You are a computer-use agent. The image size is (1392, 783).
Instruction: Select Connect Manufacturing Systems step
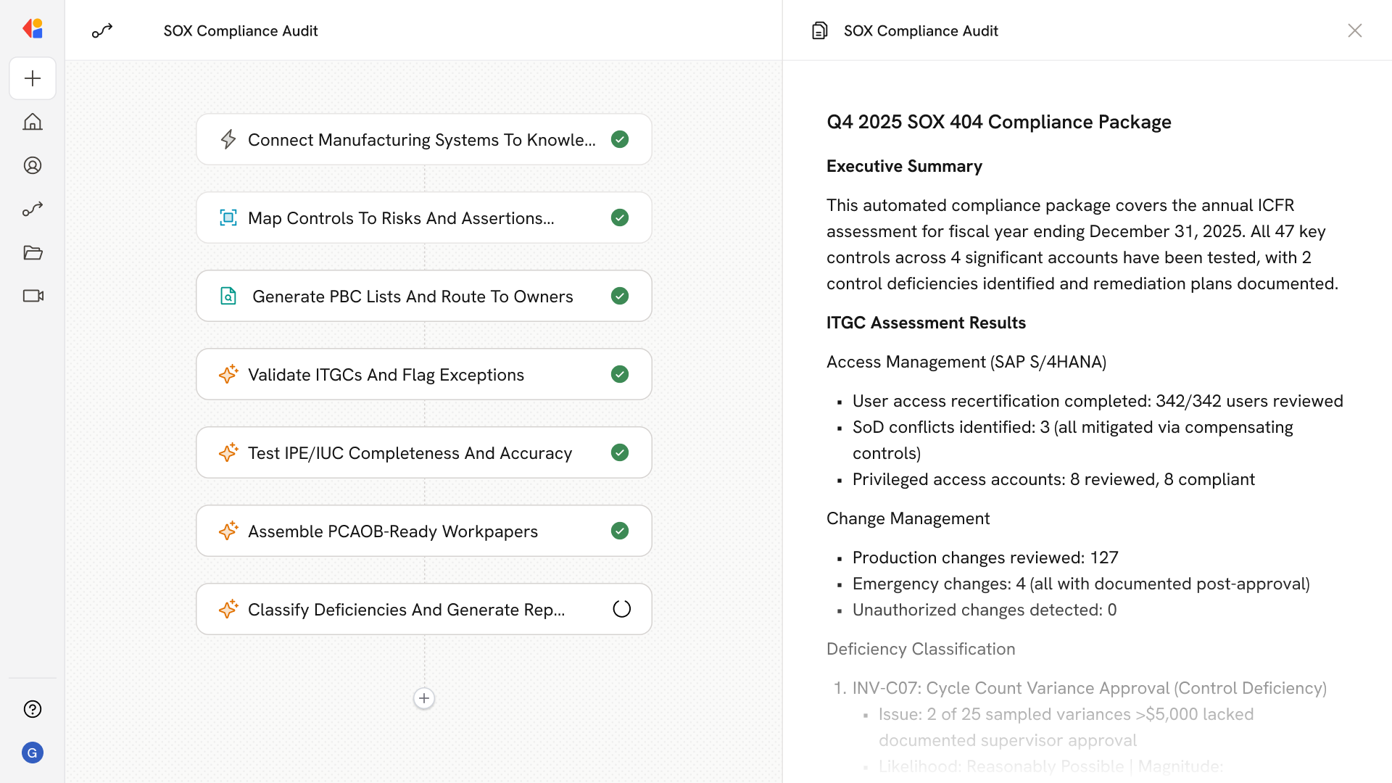pos(420,140)
